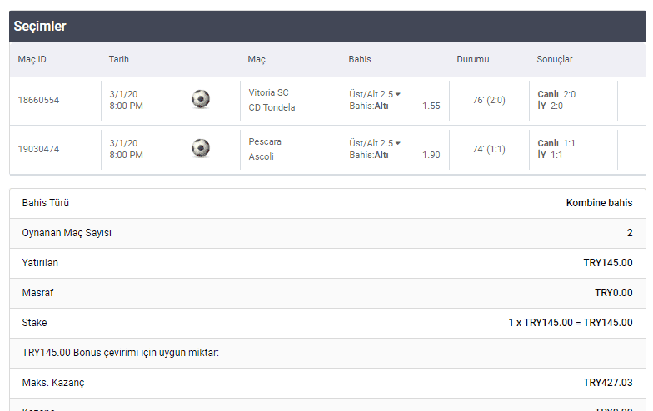Click the 76' (2:0) live status

(488, 100)
